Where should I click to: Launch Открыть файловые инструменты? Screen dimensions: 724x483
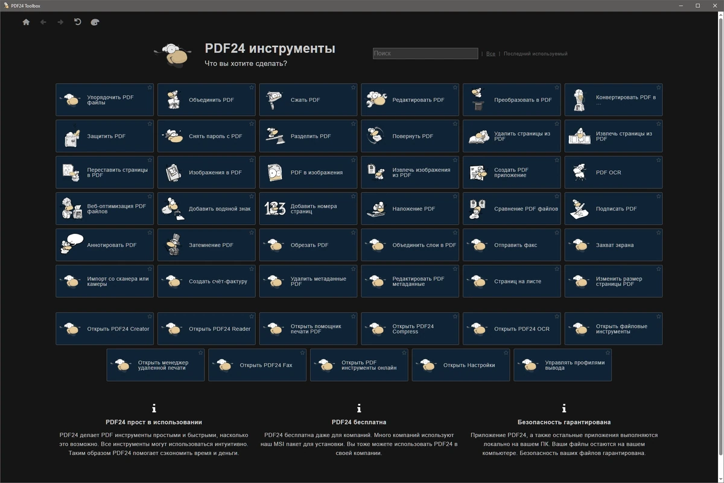point(614,329)
